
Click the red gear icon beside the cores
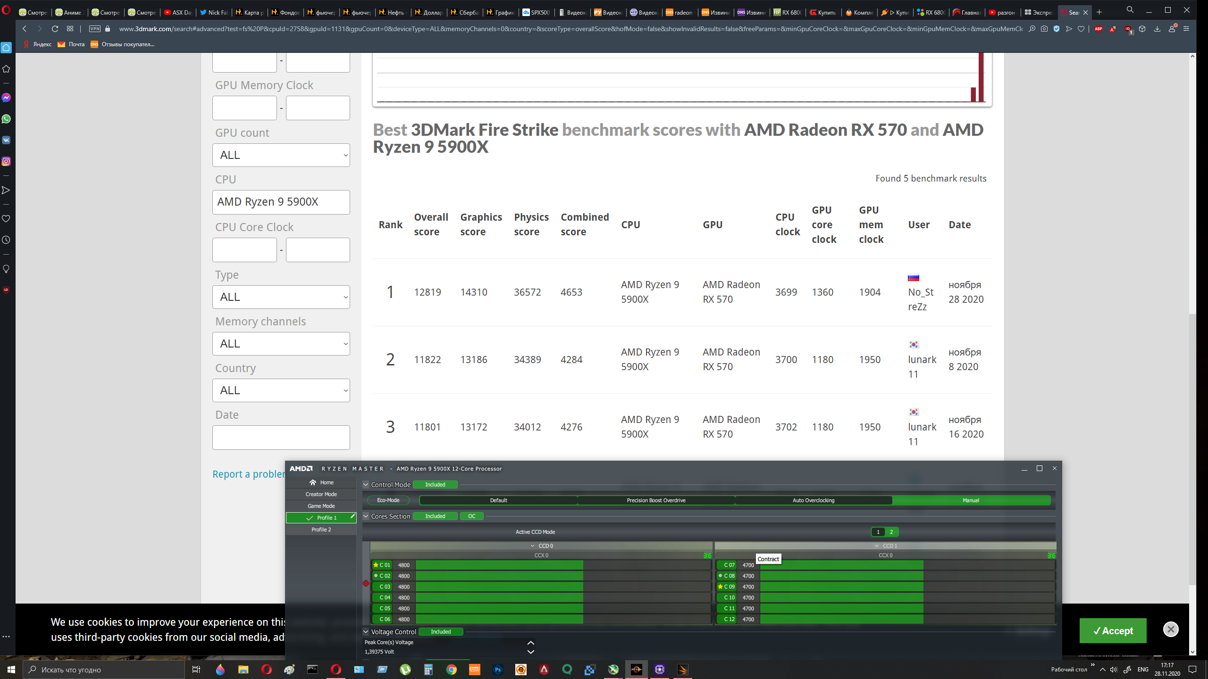pos(366,583)
